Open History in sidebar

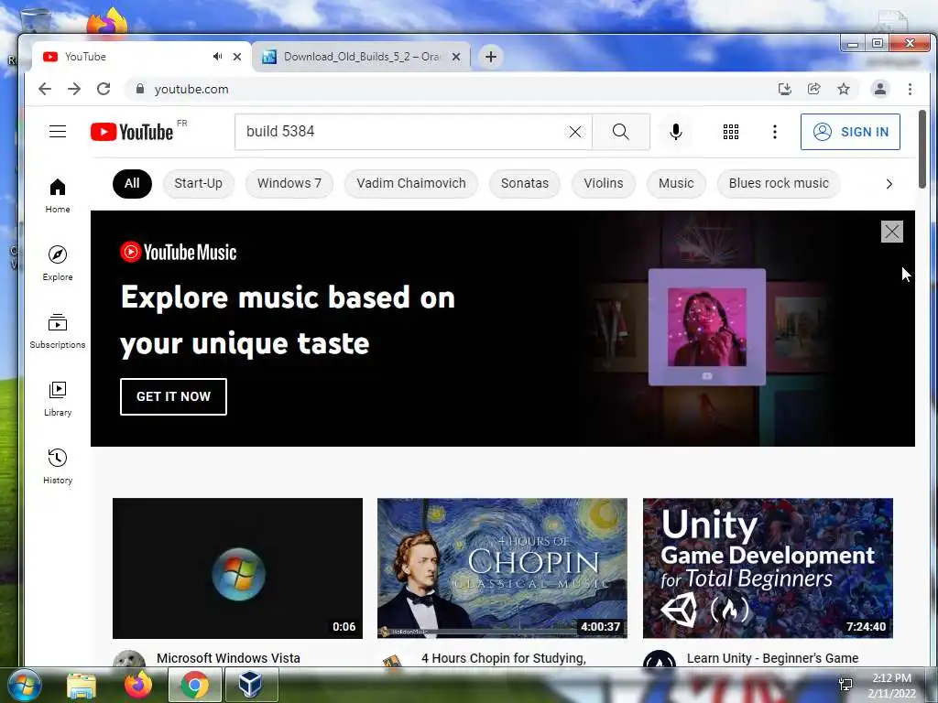(x=58, y=467)
